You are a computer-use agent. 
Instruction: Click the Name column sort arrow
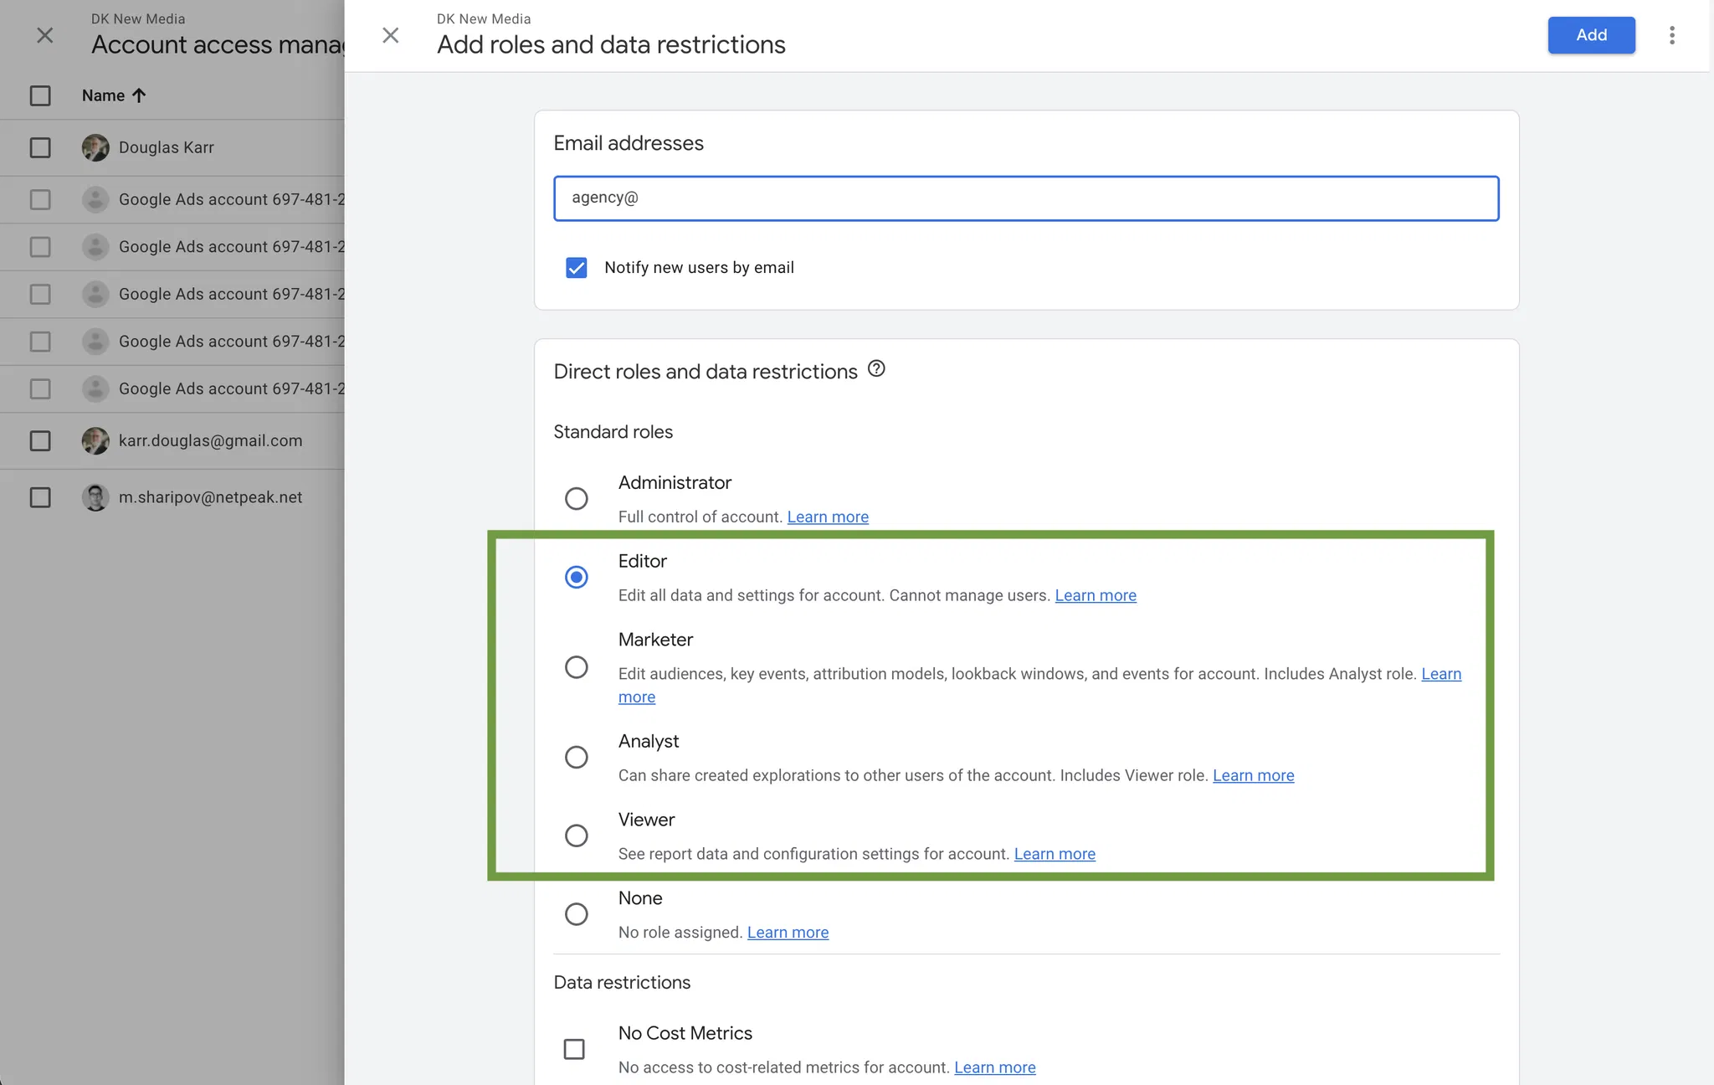point(139,95)
